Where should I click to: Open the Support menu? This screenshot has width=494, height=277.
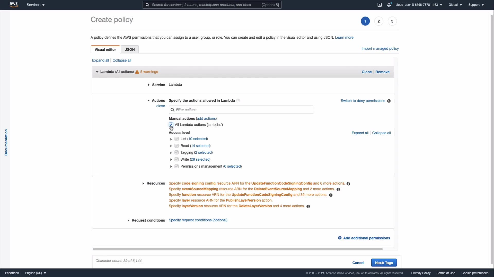click(x=476, y=5)
